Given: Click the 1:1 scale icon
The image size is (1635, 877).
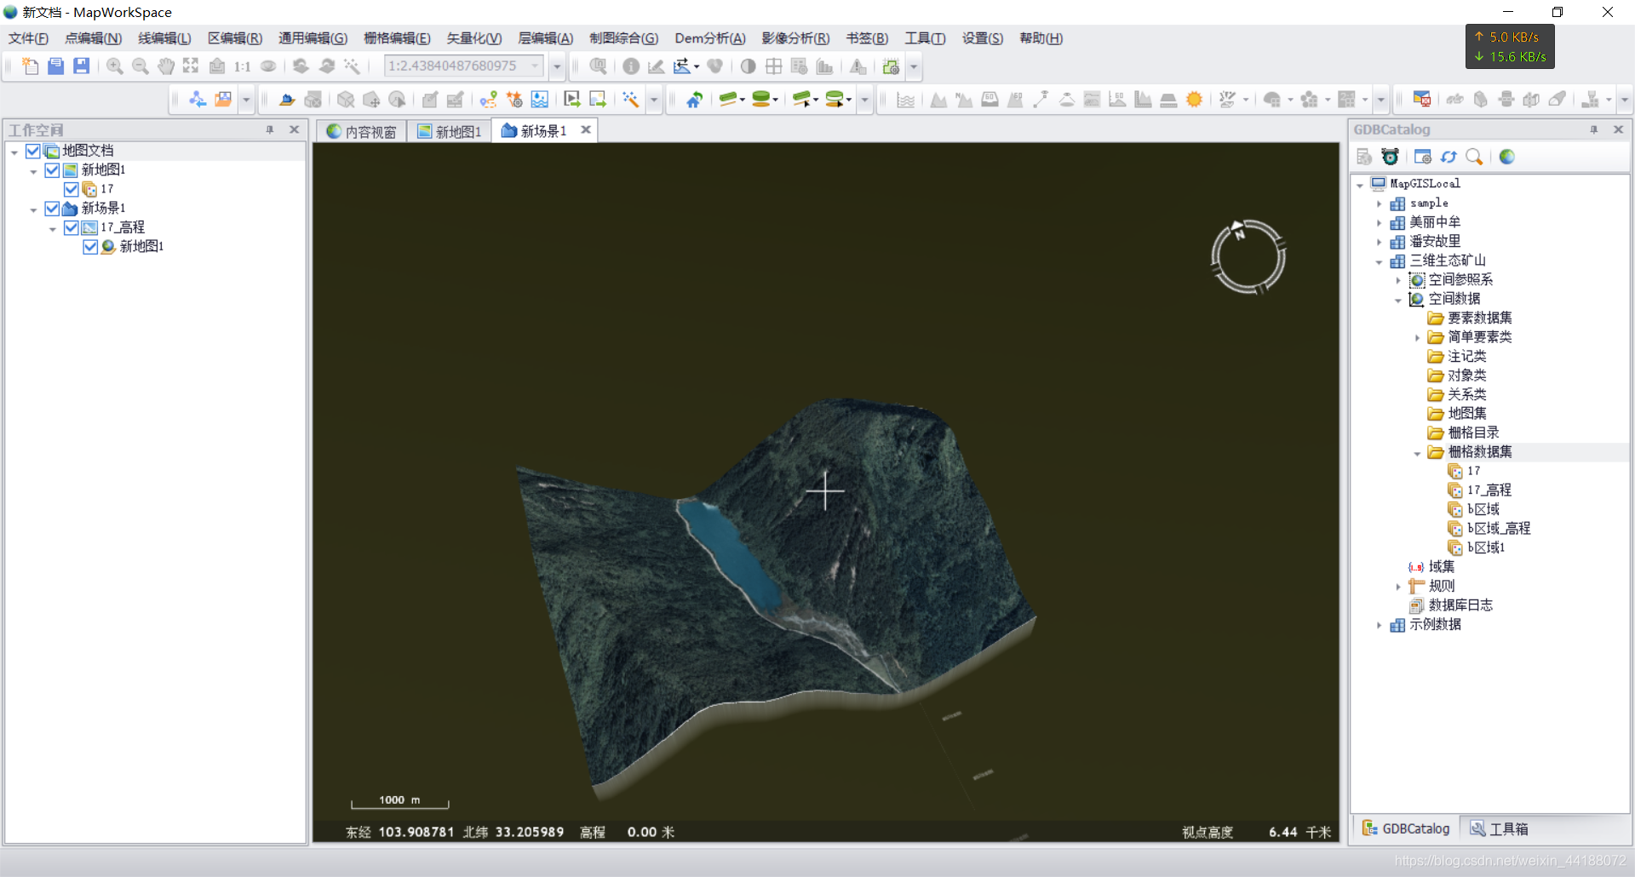Looking at the screenshot, I should (x=243, y=66).
